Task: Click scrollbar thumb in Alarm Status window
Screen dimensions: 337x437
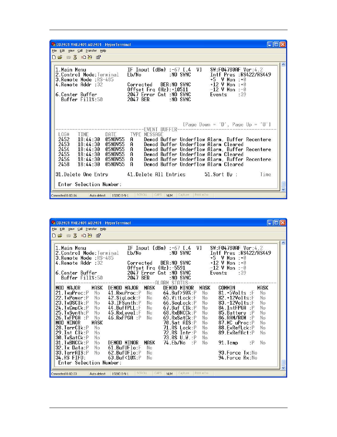Action: (x=283, y=362)
